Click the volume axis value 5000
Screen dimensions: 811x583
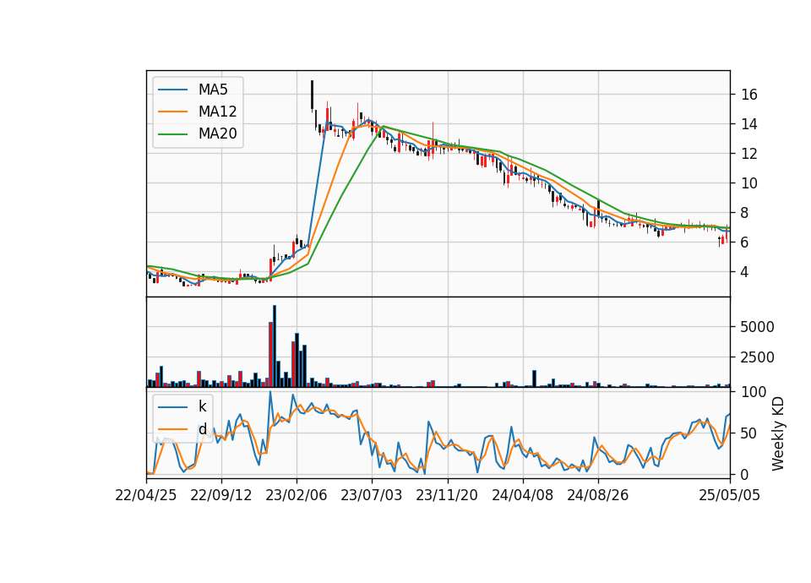[x=758, y=327]
